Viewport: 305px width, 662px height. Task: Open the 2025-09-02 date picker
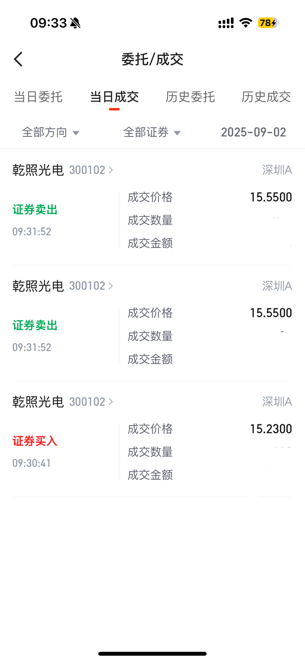tap(253, 132)
